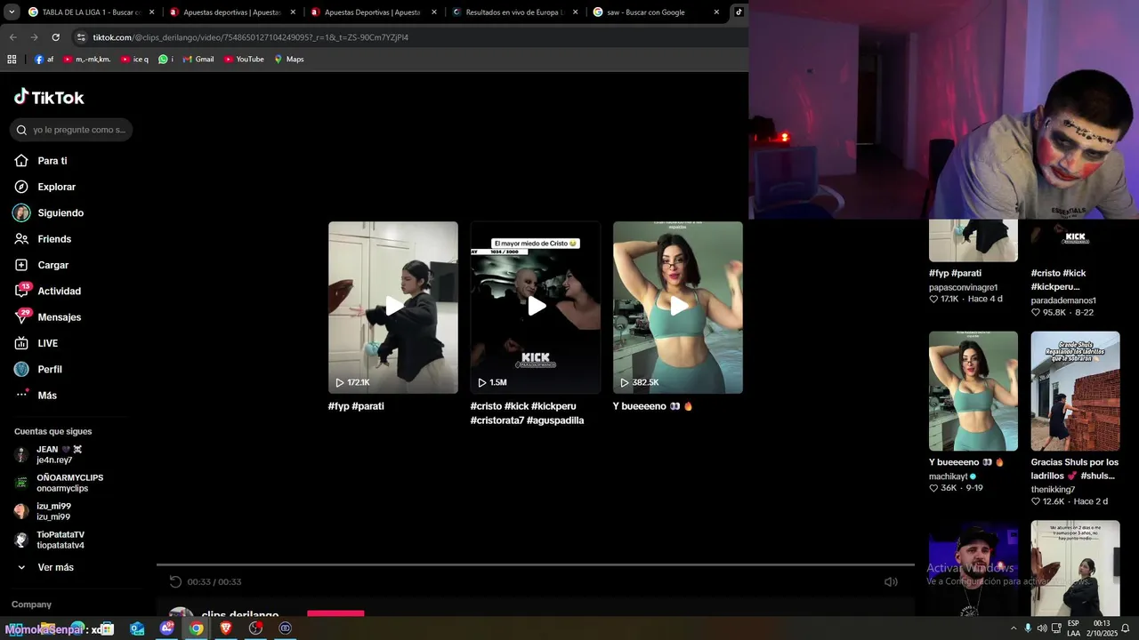The height and width of the screenshot is (640, 1139).
Task: Open the OÑOARMYCLIPS followed account
Action: (59, 483)
